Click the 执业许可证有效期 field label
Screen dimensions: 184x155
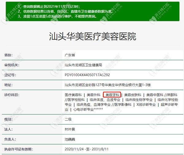(x=18, y=149)
